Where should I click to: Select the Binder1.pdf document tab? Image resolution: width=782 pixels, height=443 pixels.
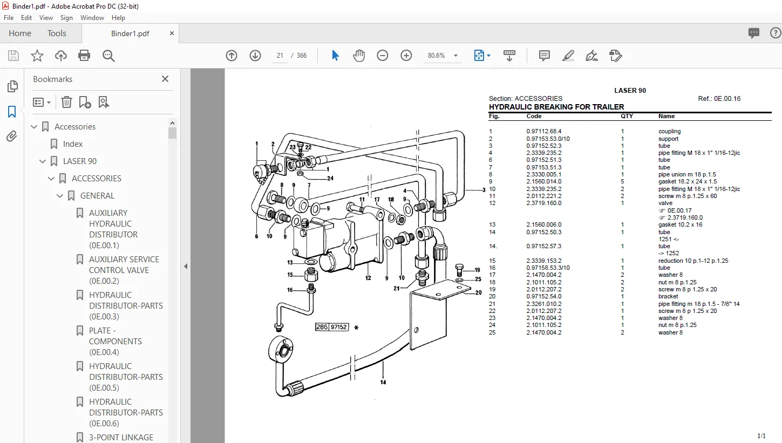pyautogui.click(x=130, y=33)
